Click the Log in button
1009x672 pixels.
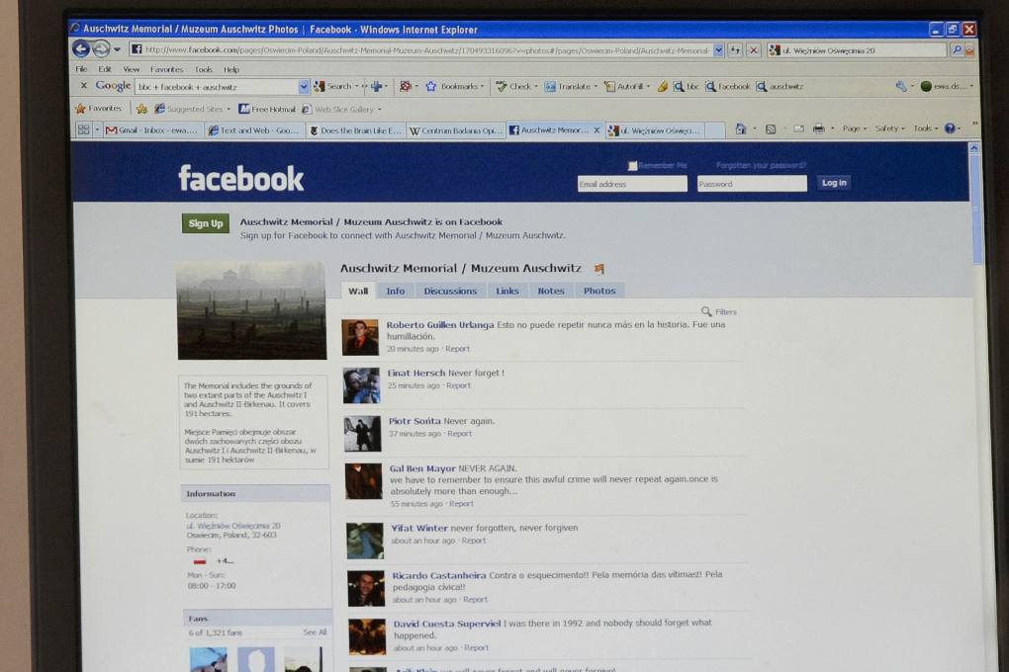pos(834,183)
